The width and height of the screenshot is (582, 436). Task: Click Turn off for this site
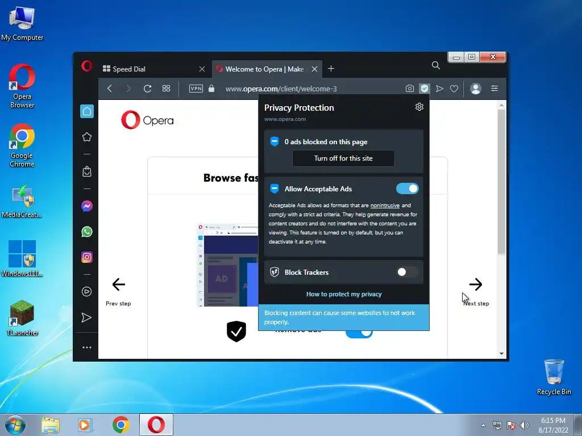(x=343, y=158)
